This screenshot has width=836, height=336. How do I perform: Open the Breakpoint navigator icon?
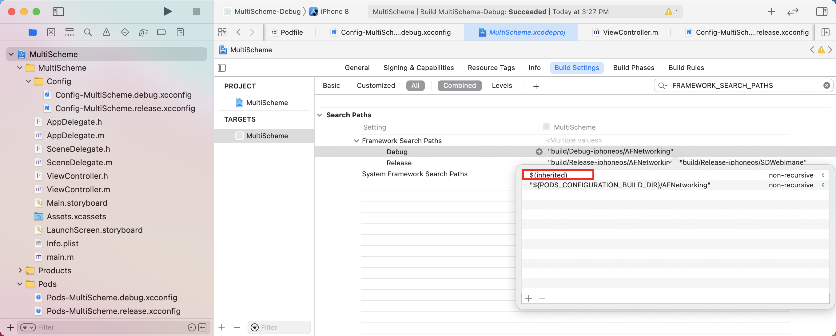161,32
